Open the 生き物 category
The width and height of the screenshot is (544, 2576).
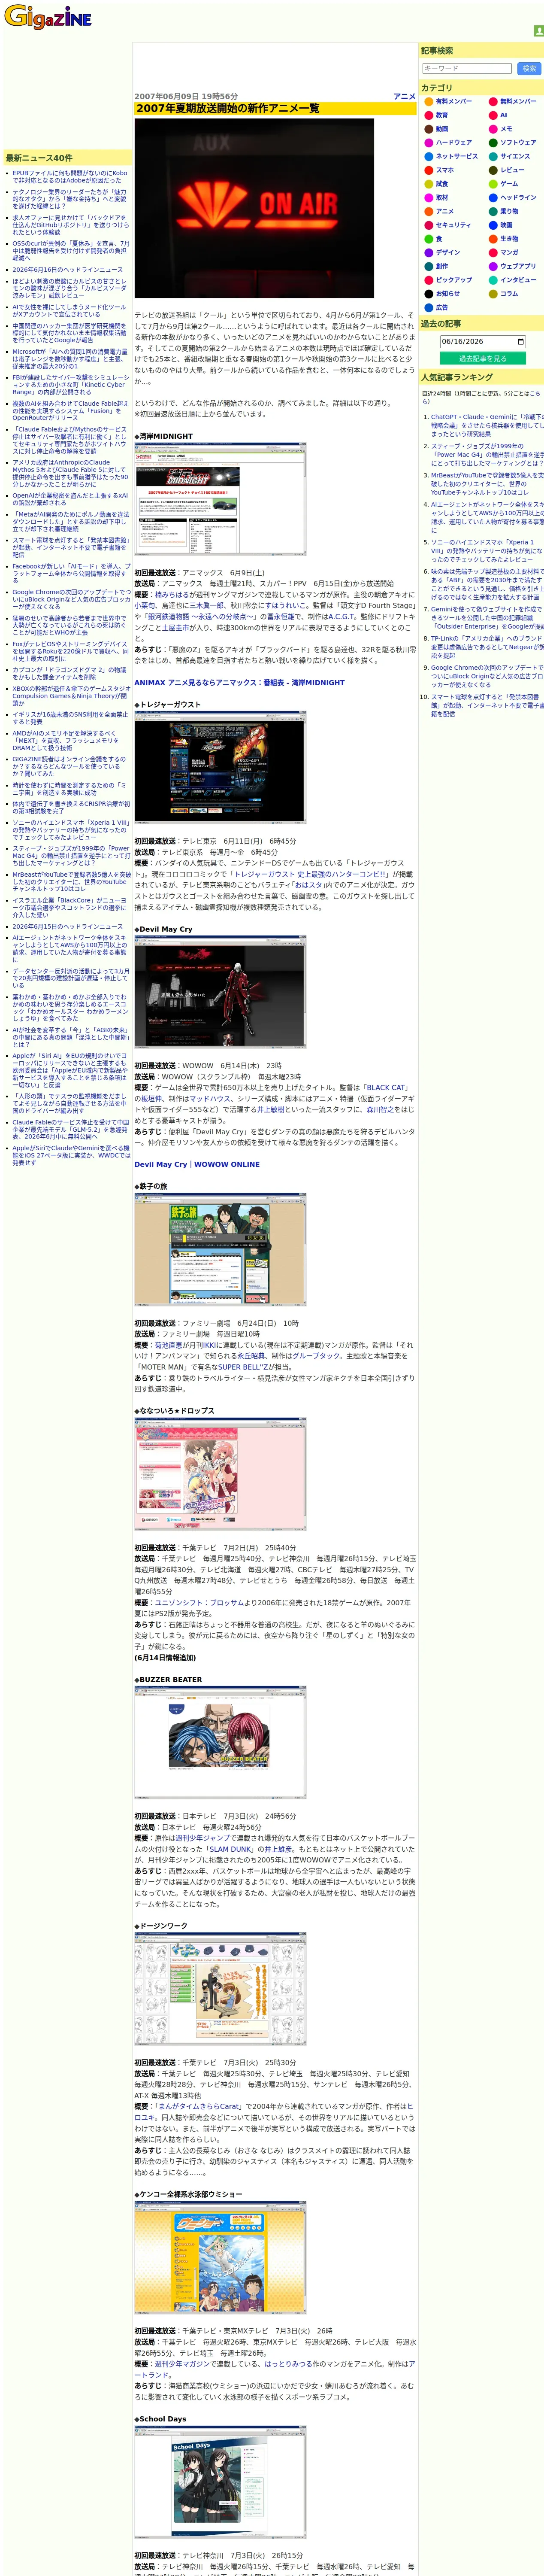click(x=509, y=239)
